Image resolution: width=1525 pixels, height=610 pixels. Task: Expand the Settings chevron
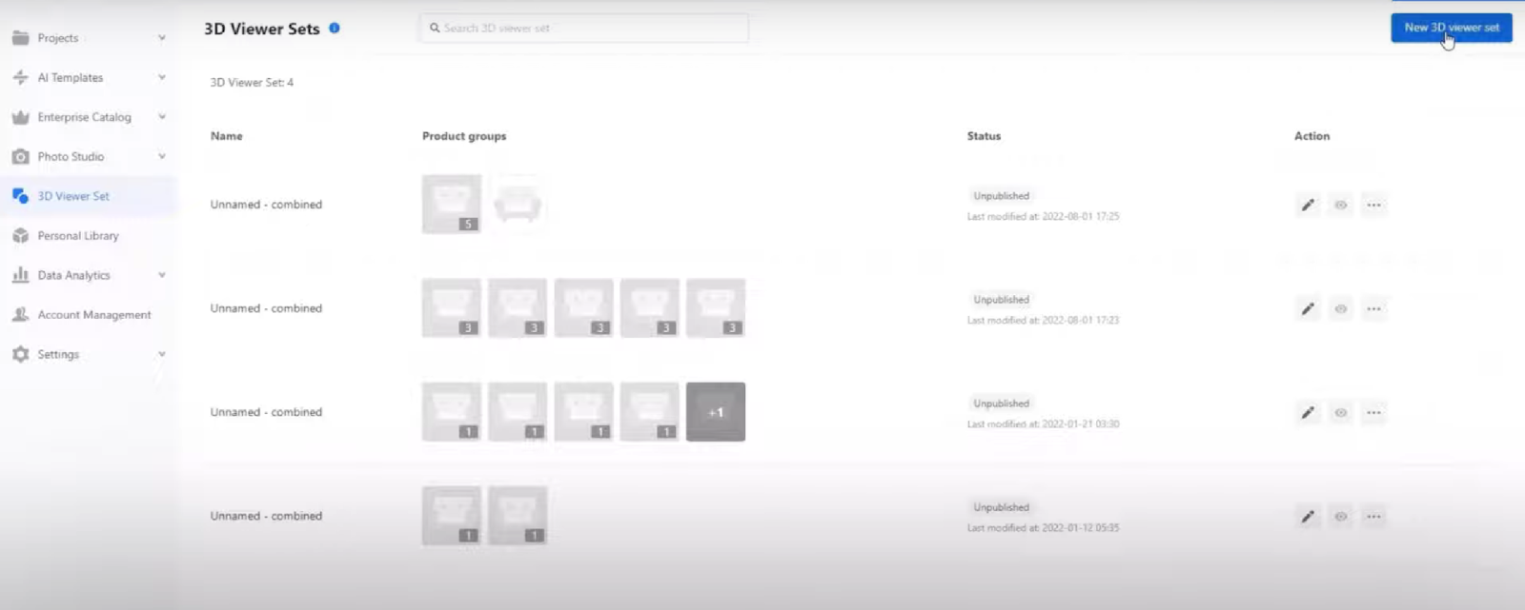click(x=162, y=354)
